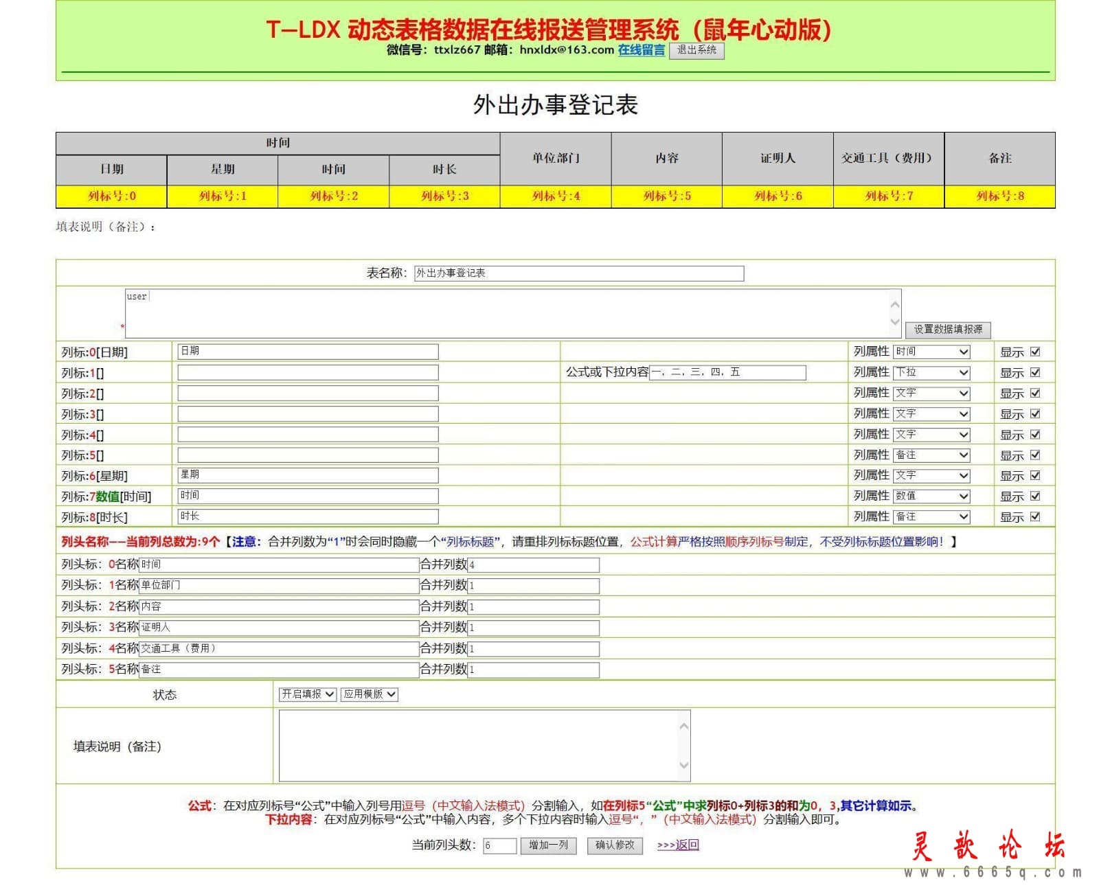
Task: Open 列属性 dropdown showing 数值 for 列标:7
Action: (931, 496)
